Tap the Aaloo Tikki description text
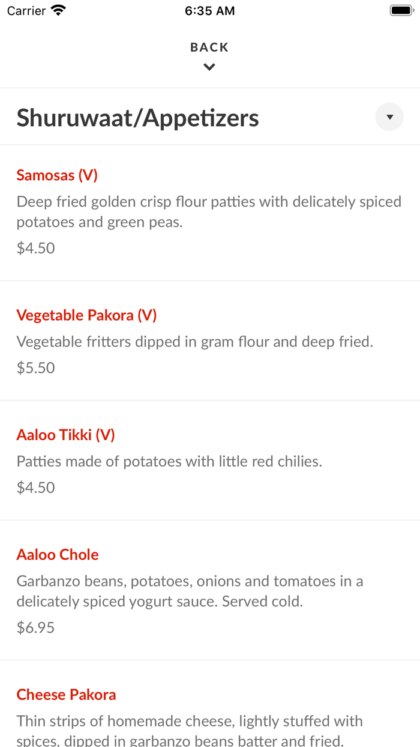This screenshot has height=747, width=420. [x=169, y=461]
